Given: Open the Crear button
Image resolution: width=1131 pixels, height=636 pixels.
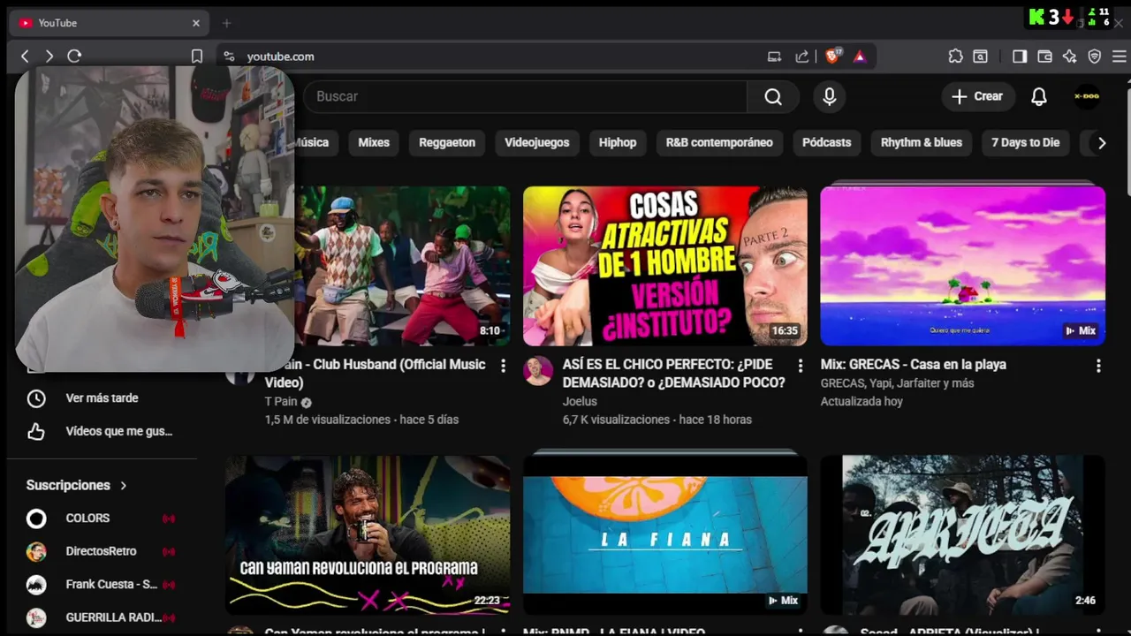Looking at the screenshot, I should (977, 96).
